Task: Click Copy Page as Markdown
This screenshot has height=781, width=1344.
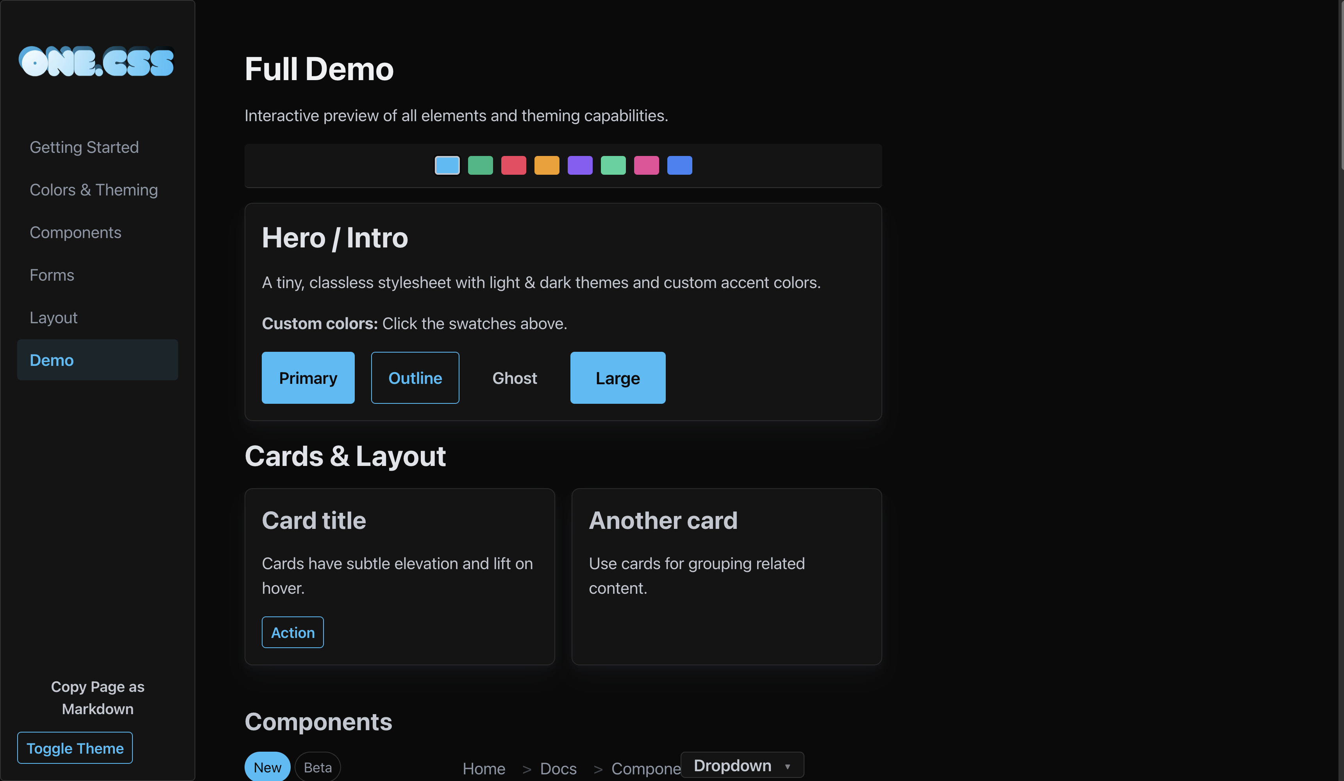Action: tap(98, 698)
